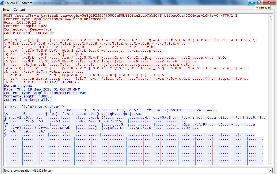Click the Wireshark icon in the title bar

point(2,2)
